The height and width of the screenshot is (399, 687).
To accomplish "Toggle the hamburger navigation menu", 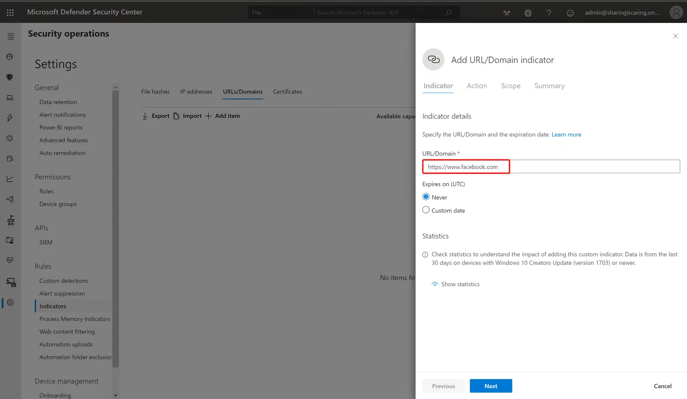I will 10,36.
